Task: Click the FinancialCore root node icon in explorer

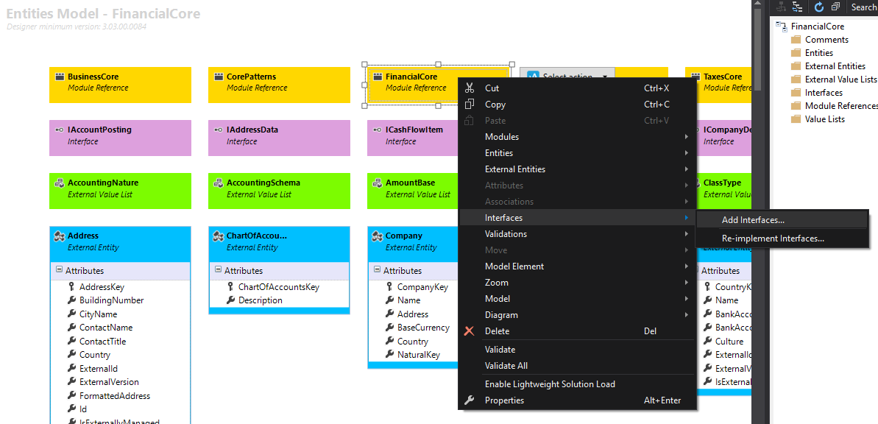Action: [782, 26]
